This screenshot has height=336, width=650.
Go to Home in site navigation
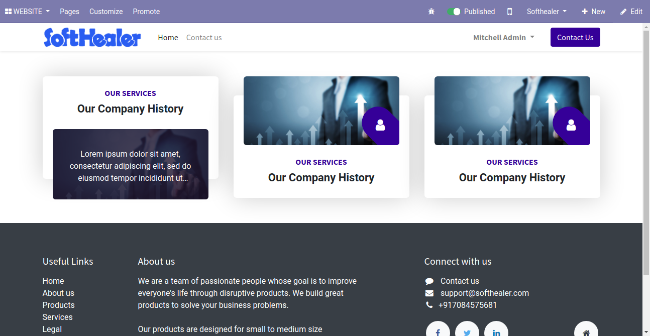[168, 38]
